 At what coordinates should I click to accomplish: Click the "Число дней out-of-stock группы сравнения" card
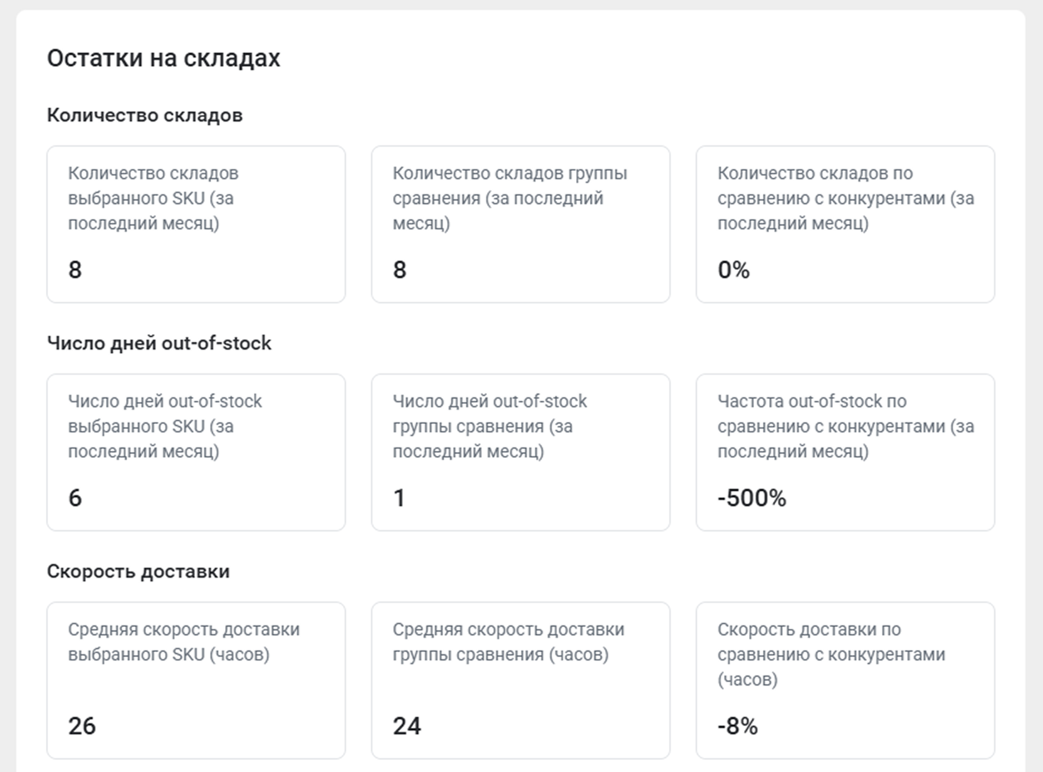tap(520, 452)
